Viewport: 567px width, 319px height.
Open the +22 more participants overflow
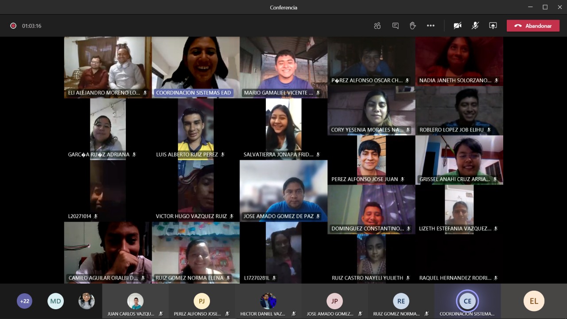tap(25, 301)
